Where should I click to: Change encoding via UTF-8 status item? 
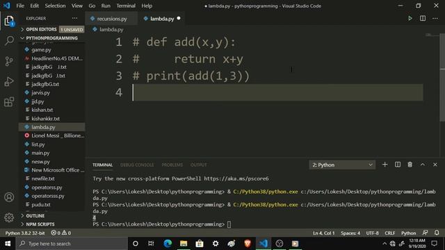373,233
